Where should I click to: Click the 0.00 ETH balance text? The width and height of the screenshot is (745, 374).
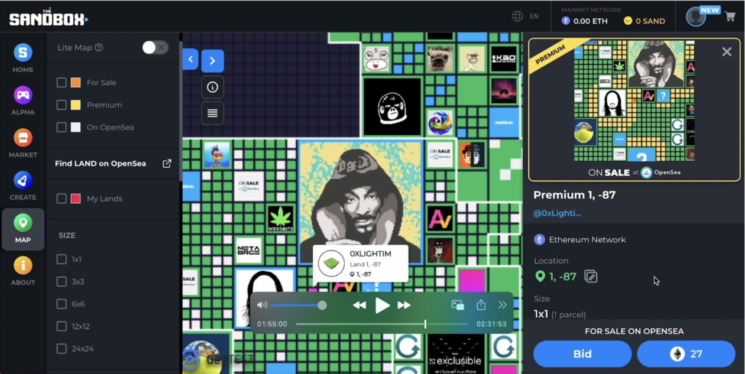pos(590,21)
